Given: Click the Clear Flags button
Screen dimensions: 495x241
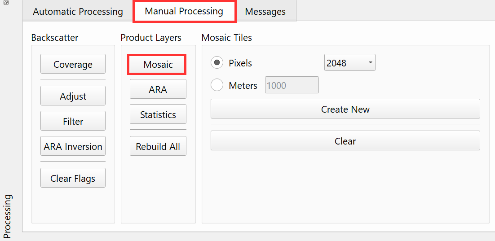Looking at the screenshot, I should coord(73,178).
